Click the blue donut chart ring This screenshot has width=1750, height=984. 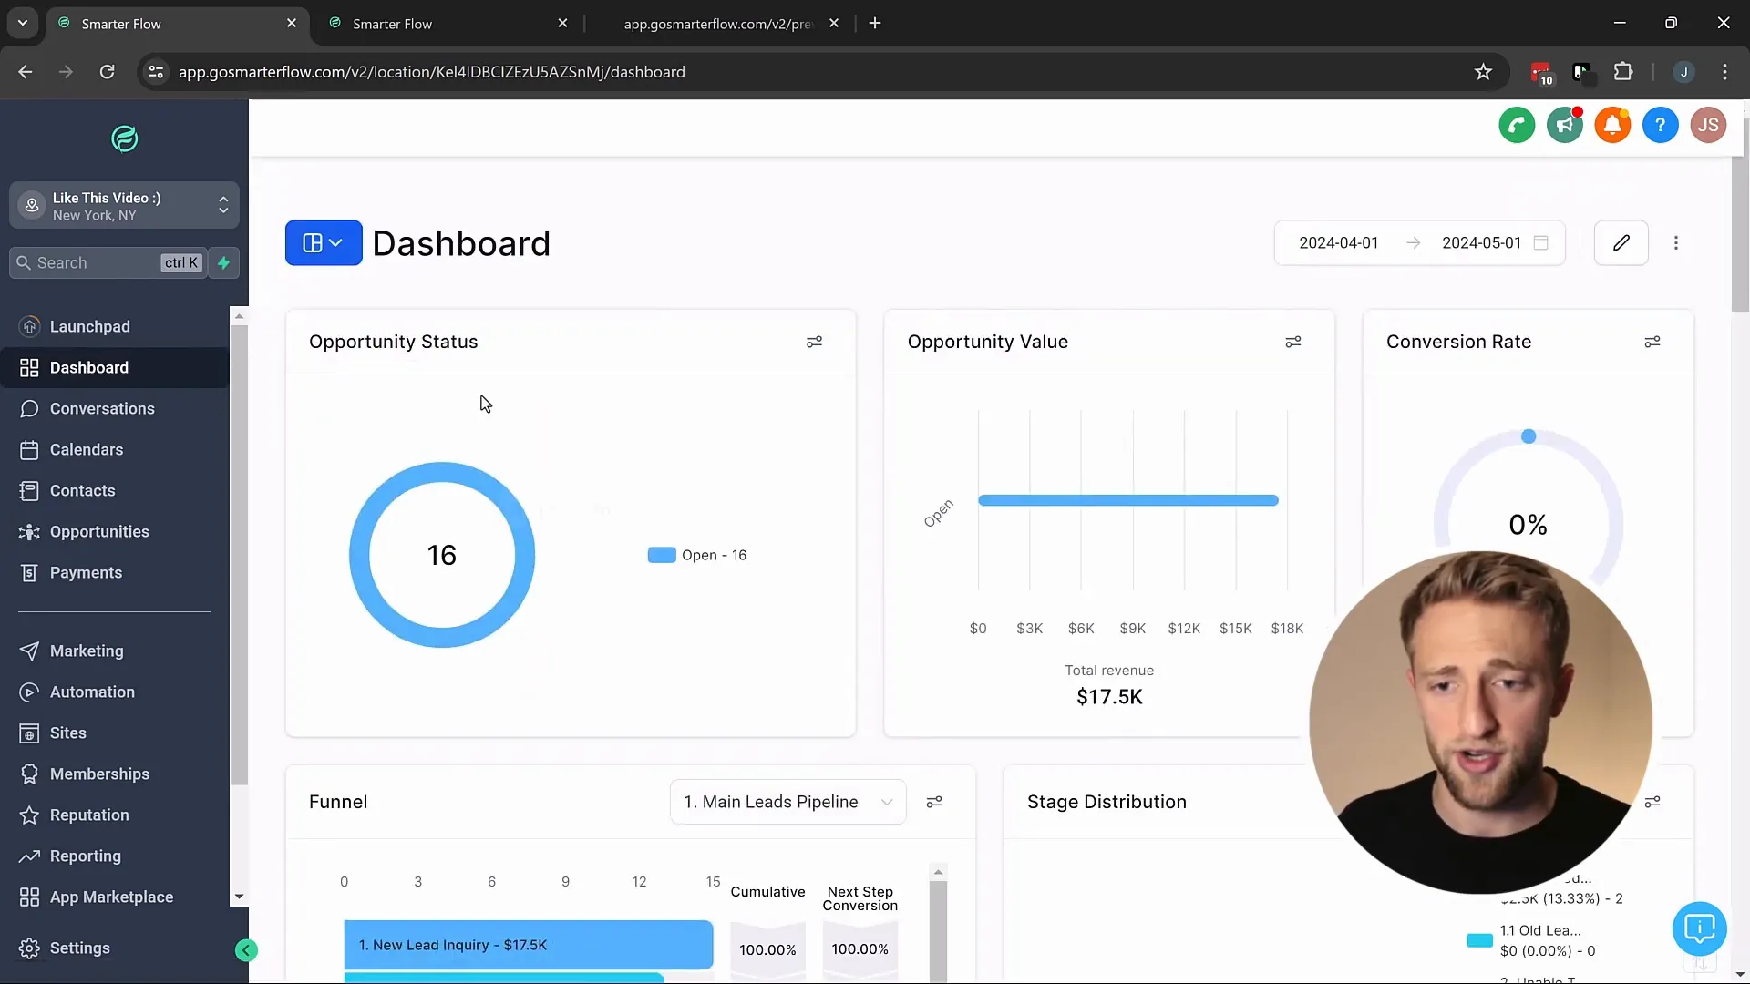(x=442, y=472)
